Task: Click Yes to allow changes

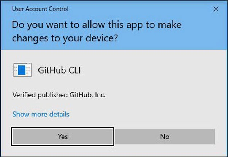Action: tap(63, 137)
